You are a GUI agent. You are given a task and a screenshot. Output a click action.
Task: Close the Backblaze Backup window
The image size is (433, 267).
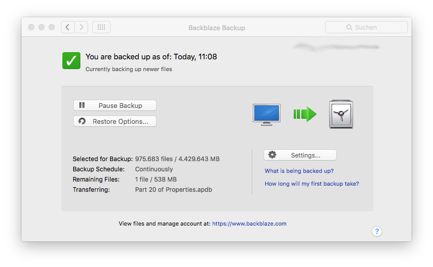click(31, 27)
